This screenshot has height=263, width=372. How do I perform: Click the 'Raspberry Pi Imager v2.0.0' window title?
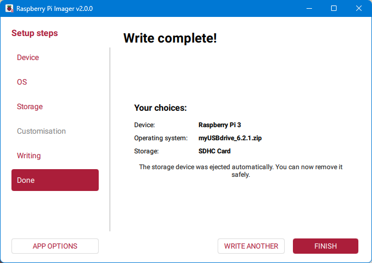55,9
